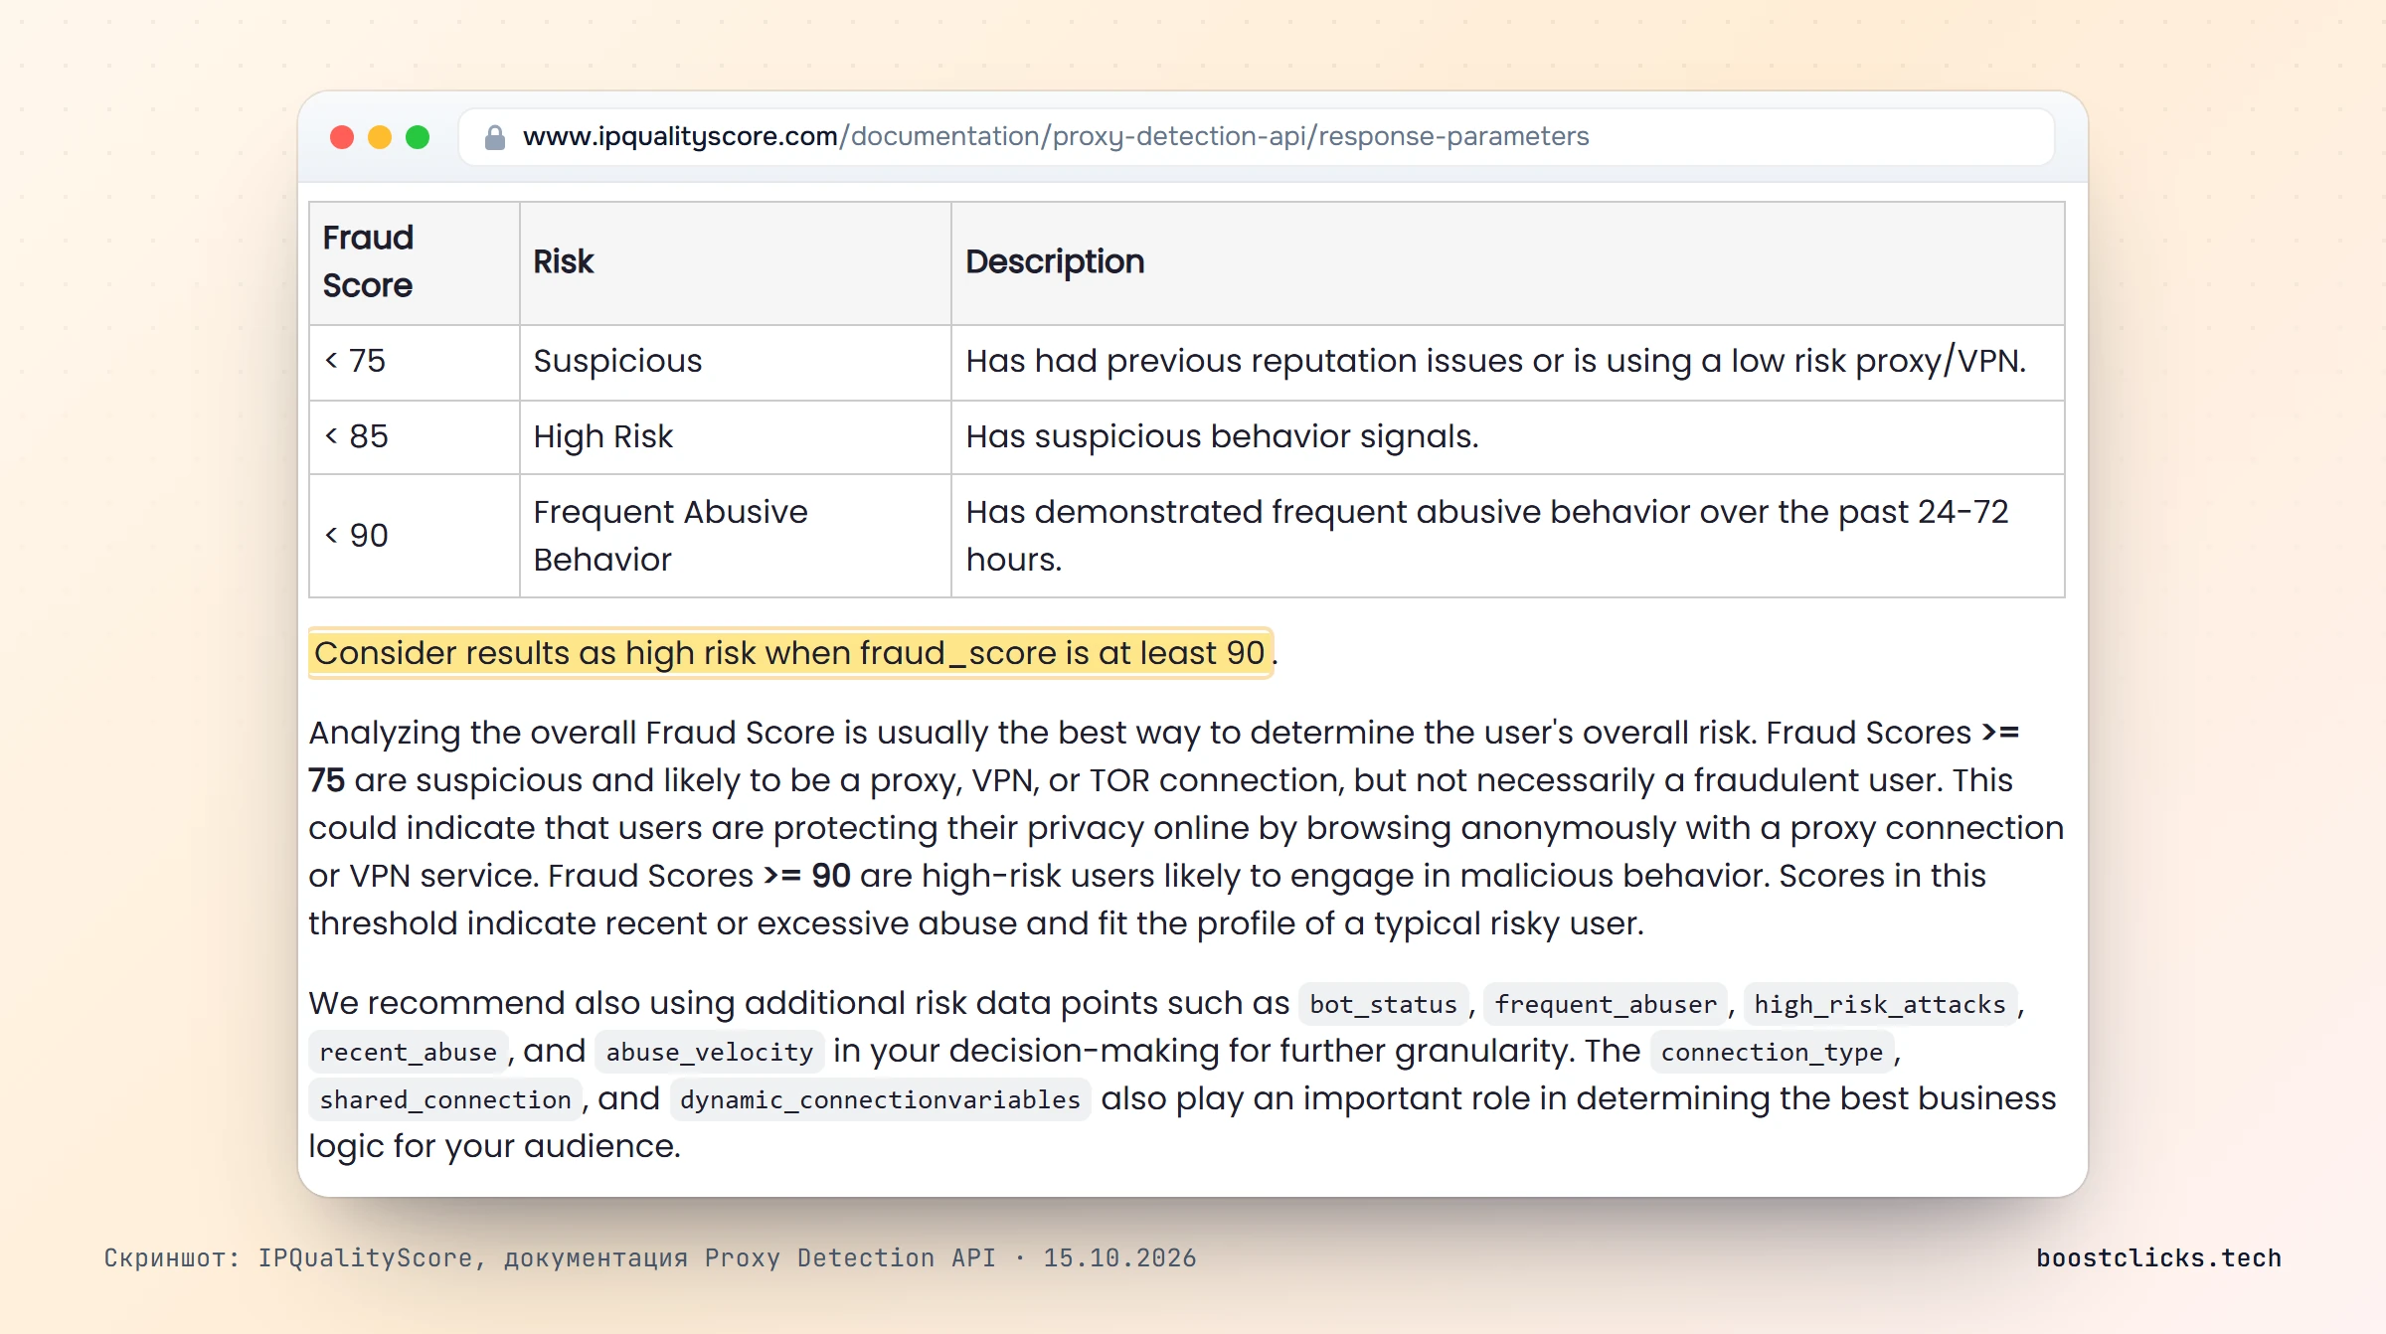Click the green maximize window dot
Viewport: 2386px width, 1334px height.
point(418,137)
